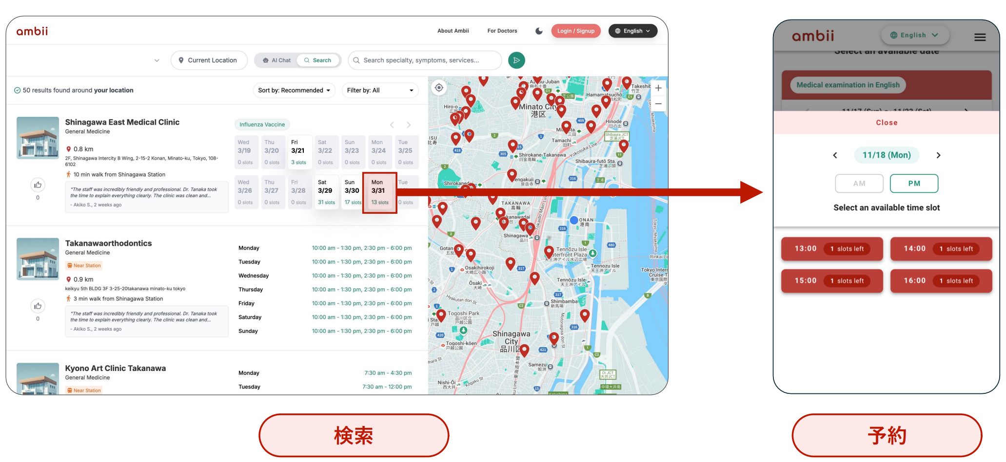Open About Ambii page
This screenshot has height=462, width=1006.
click(453, 31)
